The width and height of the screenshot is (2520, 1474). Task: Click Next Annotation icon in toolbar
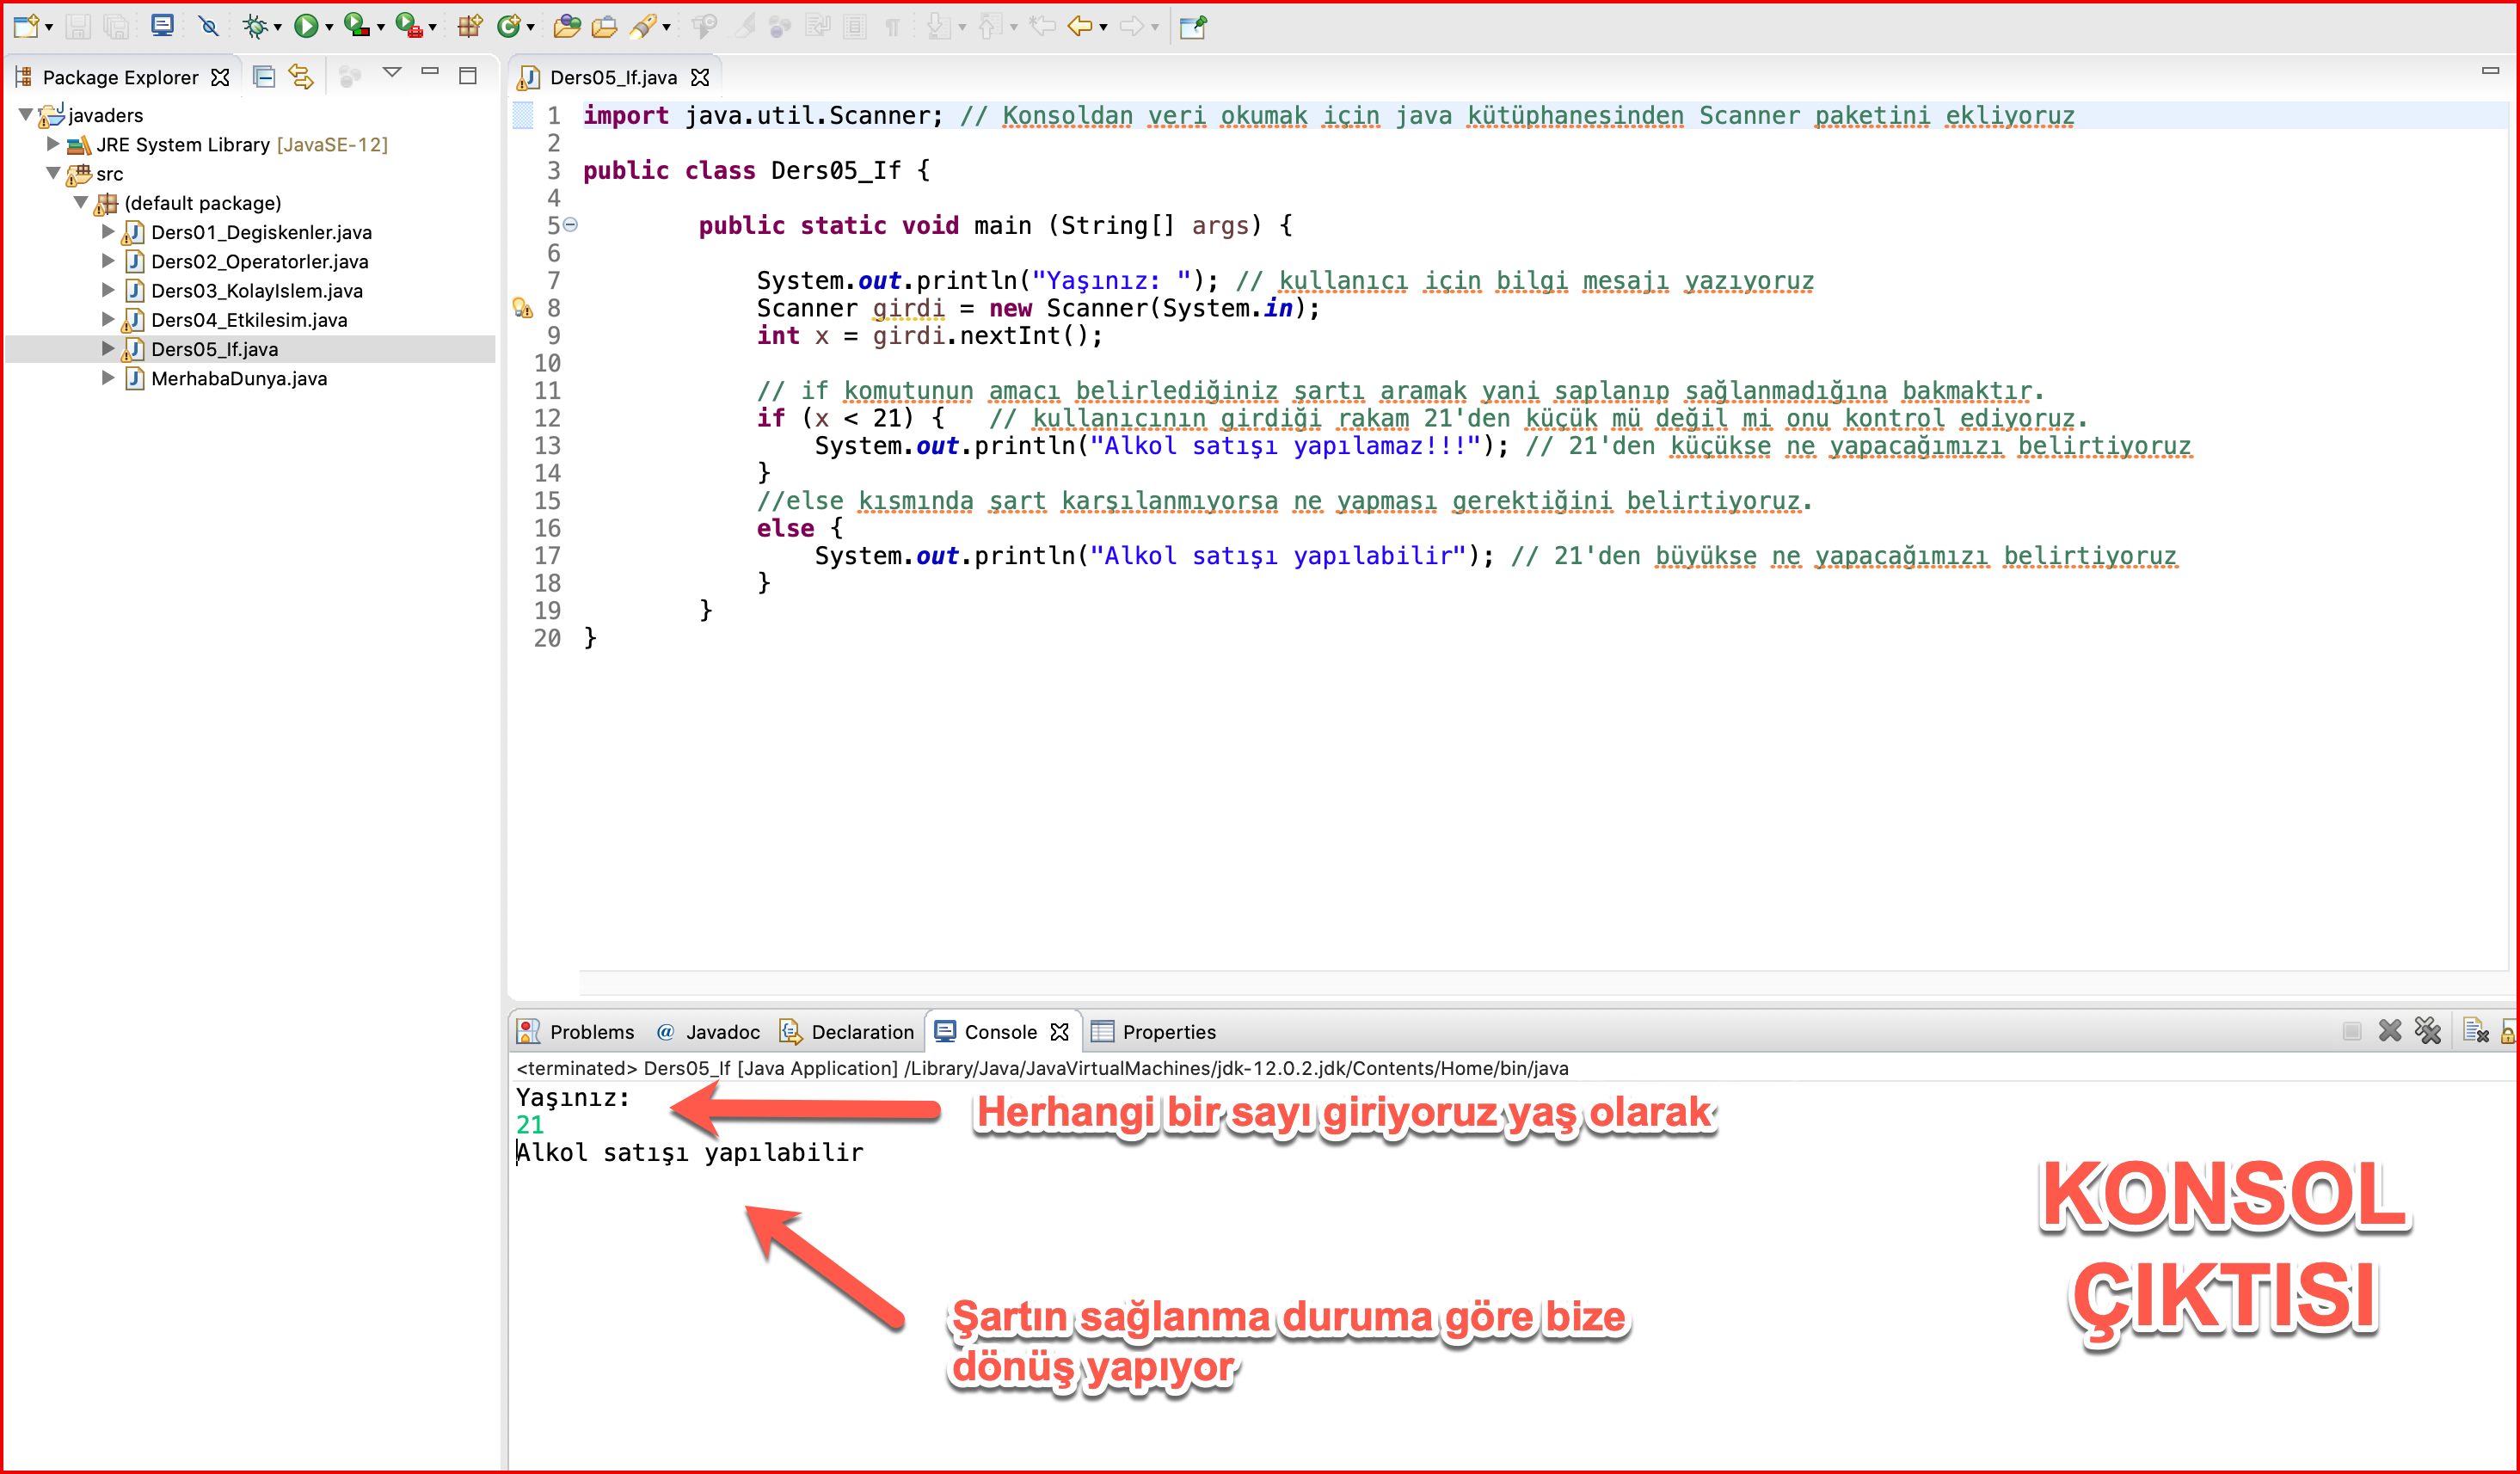[938, 26]
